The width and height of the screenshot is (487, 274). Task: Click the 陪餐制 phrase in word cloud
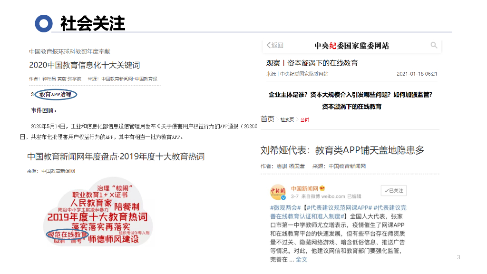[127, 206]
